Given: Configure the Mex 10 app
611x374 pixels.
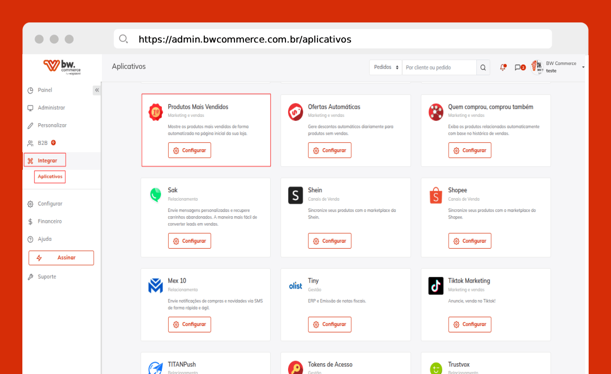Looking at the screenshot, I should click(190, 324).
